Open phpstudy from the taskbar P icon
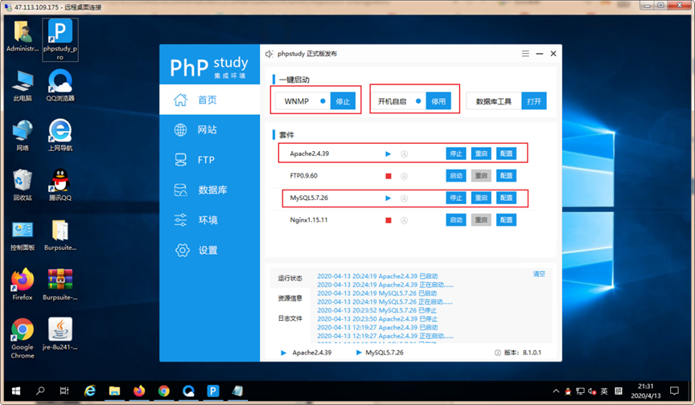The height and width of the screenshot is (405, 695). click(213, 391)
